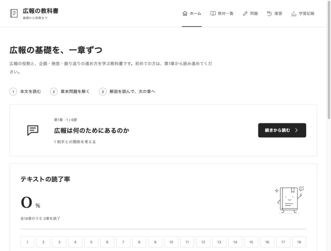Click the smiling book mascot illustration
This screenshot has width=331, height=251.
290,200
